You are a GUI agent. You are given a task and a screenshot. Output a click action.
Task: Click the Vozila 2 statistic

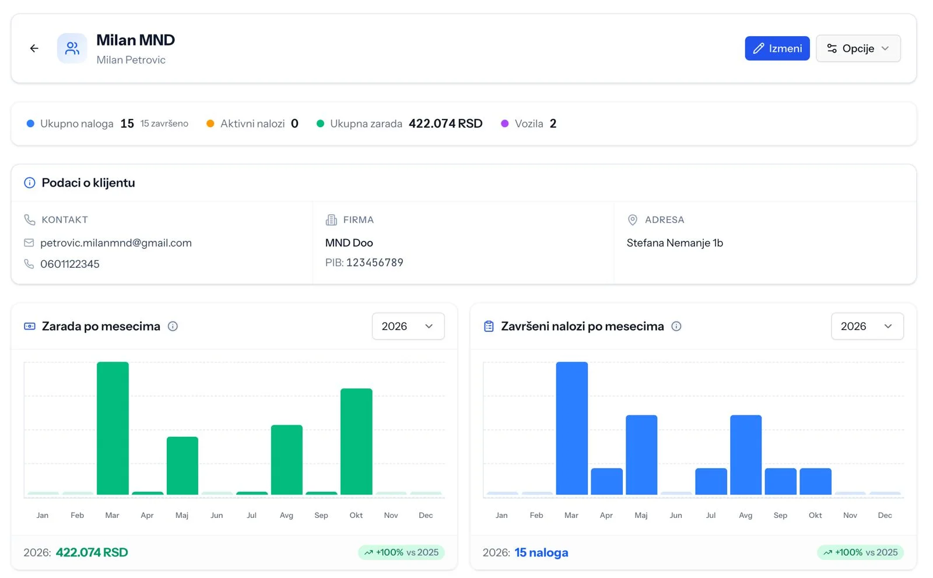[x=529, y=124]
